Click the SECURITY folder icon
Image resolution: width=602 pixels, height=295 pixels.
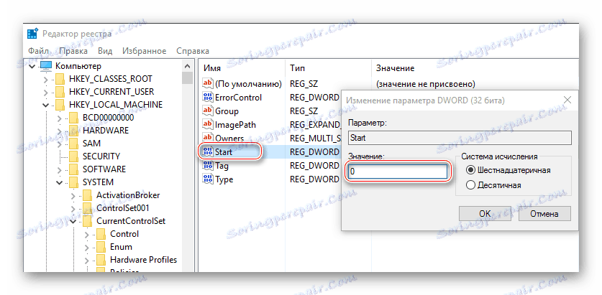click(73, 156)
